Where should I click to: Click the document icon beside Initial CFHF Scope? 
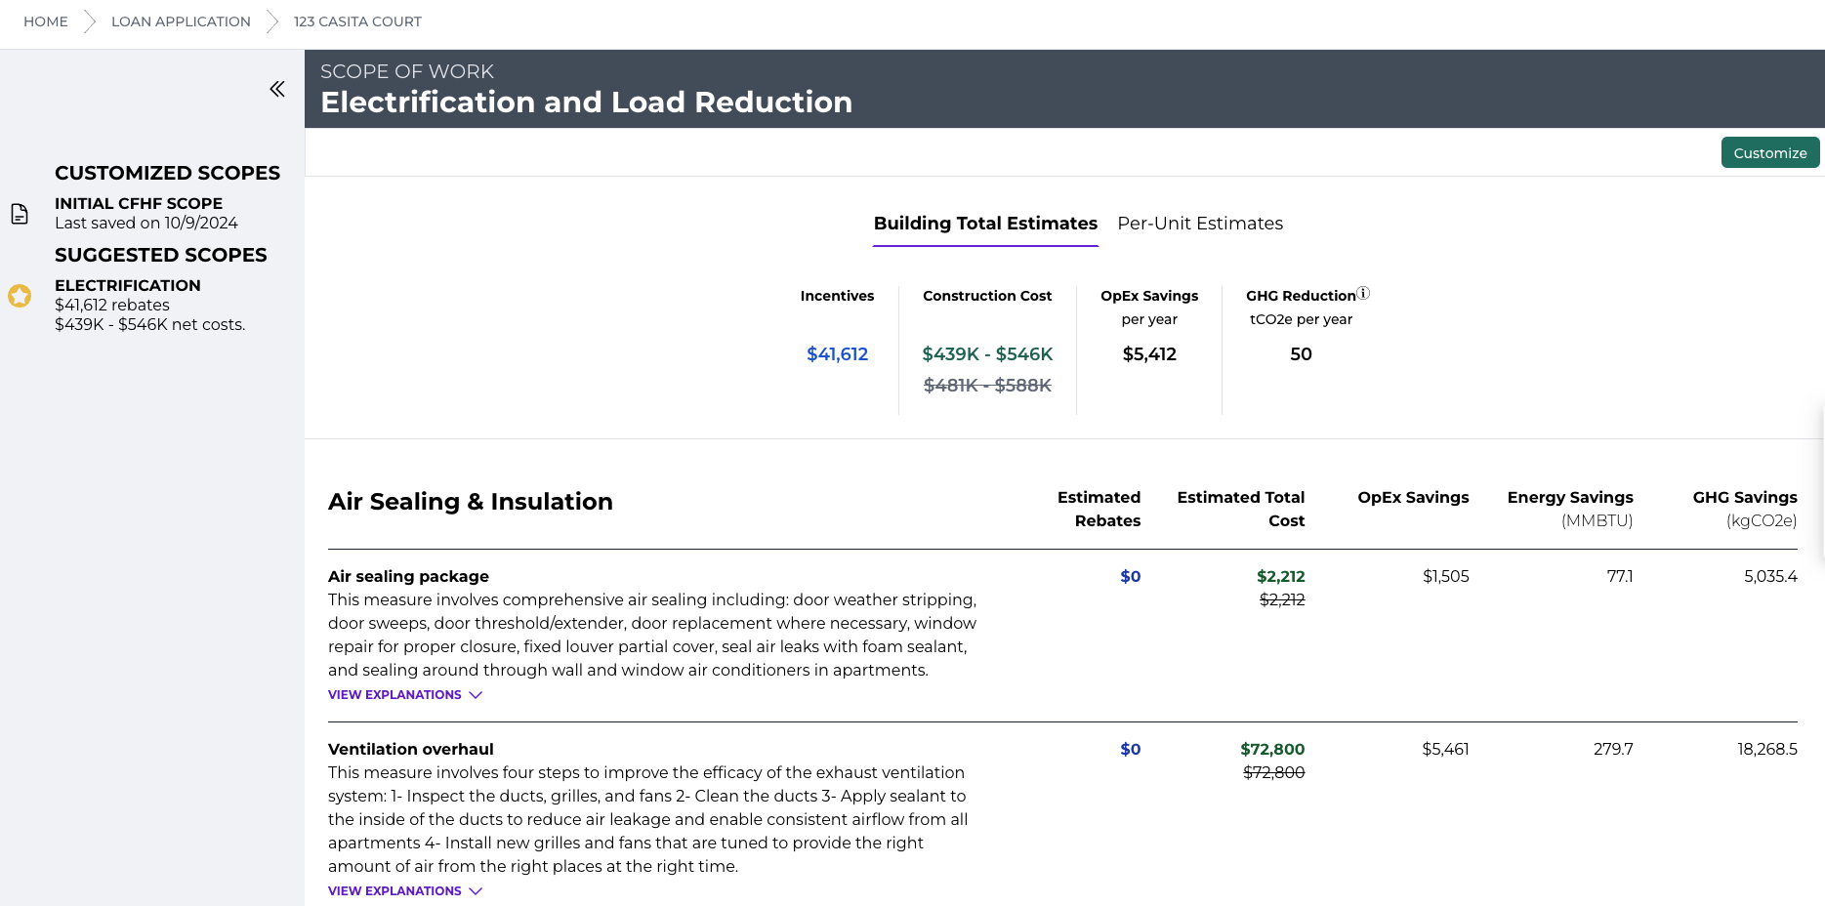20,214
